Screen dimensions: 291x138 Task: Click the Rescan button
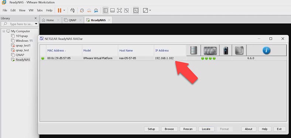(x=188, y=129)
